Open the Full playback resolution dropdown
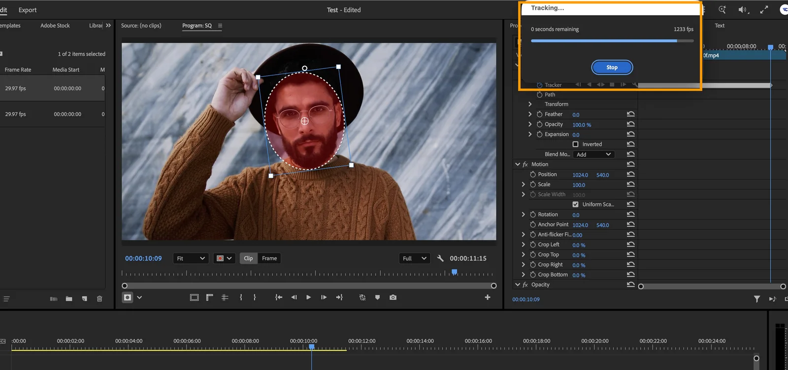The width and height of the screenshot is (788, 370). point(414,258)
